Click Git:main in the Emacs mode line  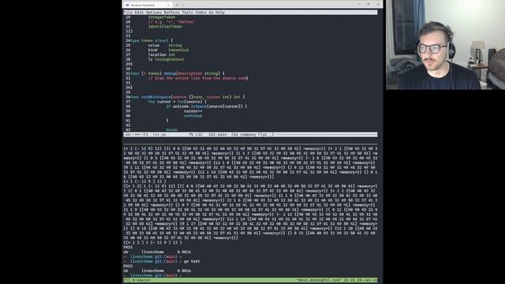pos(218,134)
